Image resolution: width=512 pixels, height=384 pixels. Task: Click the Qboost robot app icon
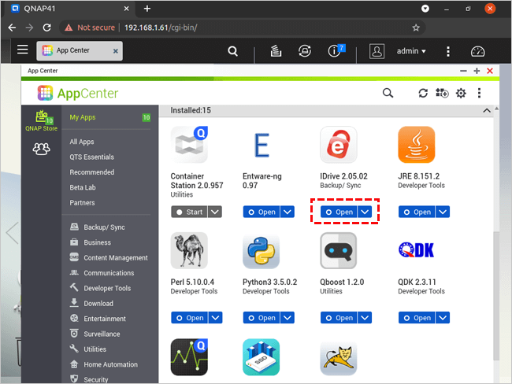338,250
